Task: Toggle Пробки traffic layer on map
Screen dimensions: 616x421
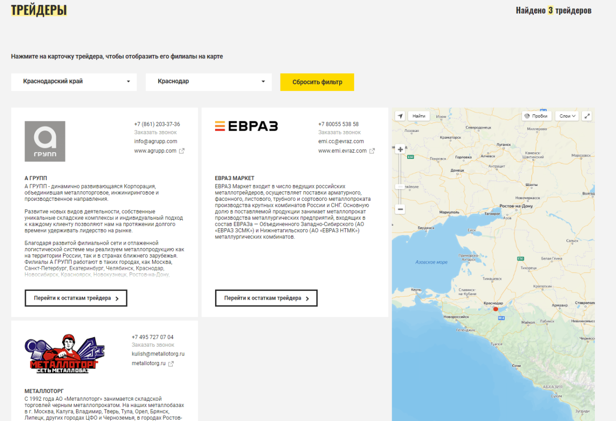Action: click(536, 116)
